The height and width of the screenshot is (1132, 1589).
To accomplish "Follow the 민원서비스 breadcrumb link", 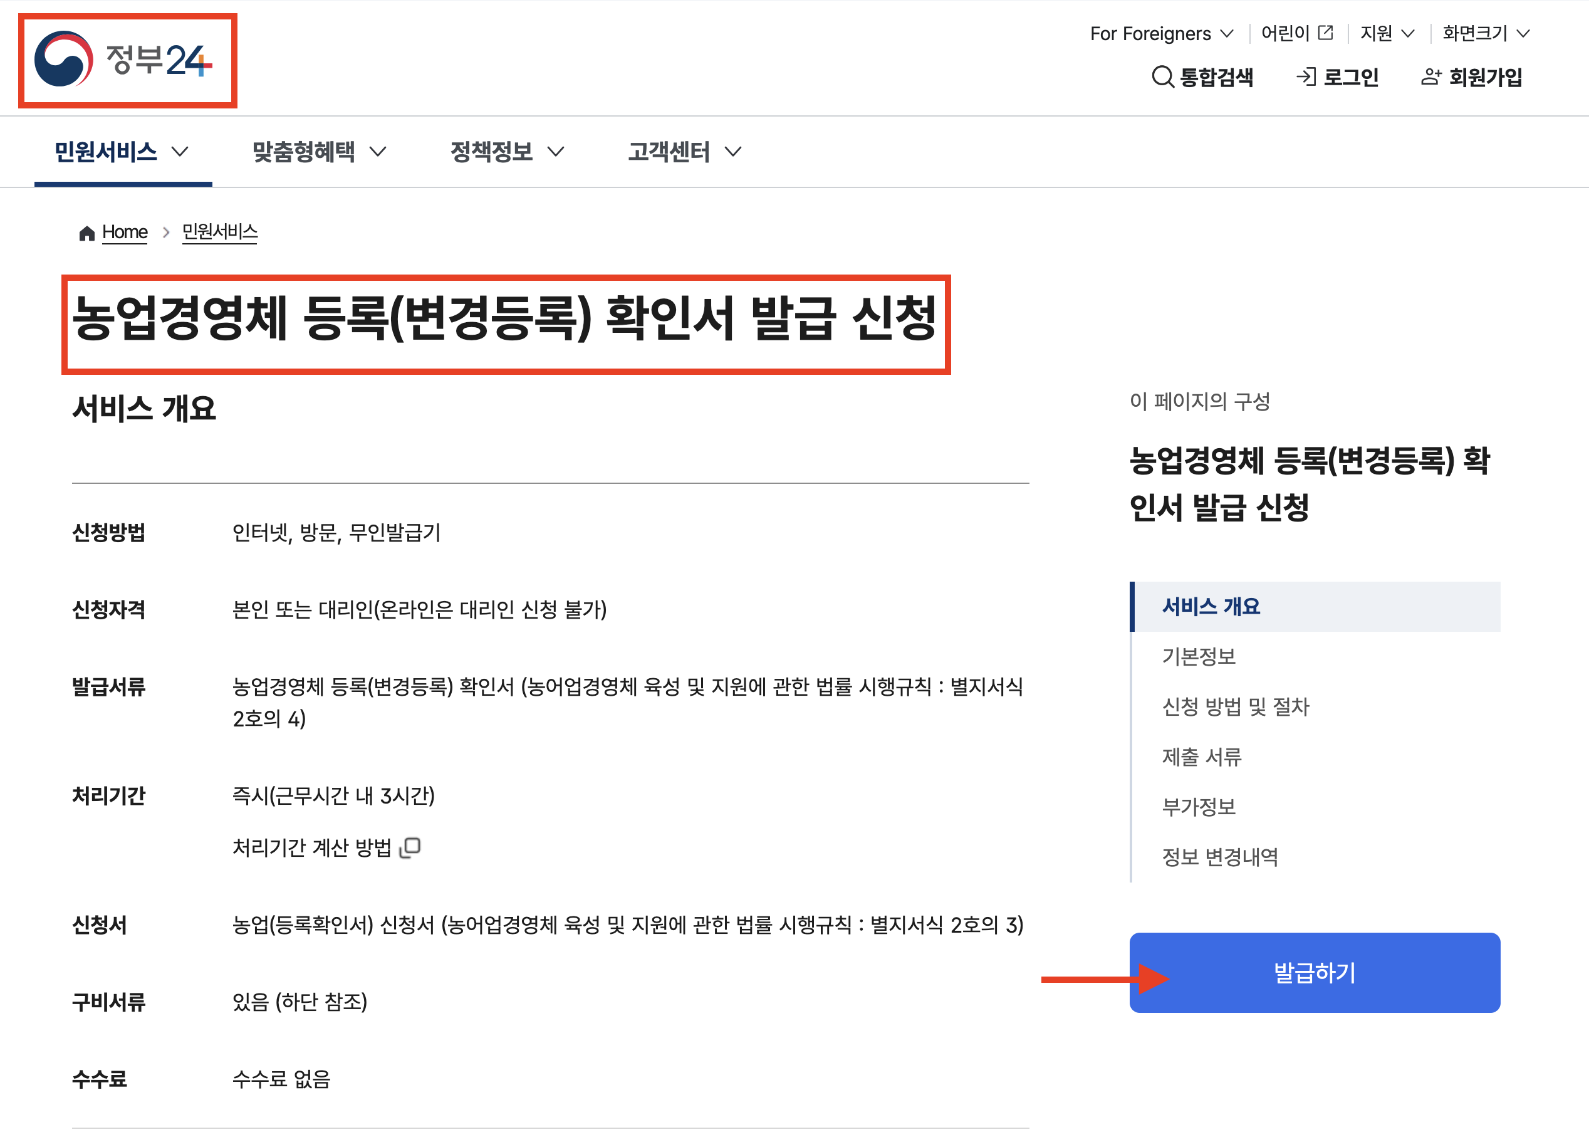I will [x=219, y=231].
